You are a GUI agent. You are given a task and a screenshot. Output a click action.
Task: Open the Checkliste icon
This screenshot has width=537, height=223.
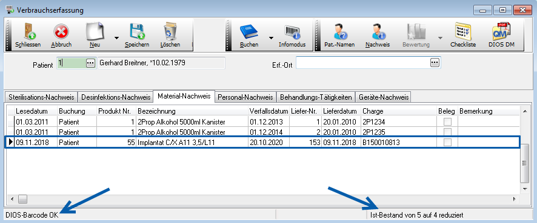tap(463, 31)
